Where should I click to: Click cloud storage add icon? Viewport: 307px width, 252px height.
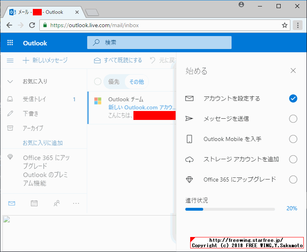tap(189, 160)
